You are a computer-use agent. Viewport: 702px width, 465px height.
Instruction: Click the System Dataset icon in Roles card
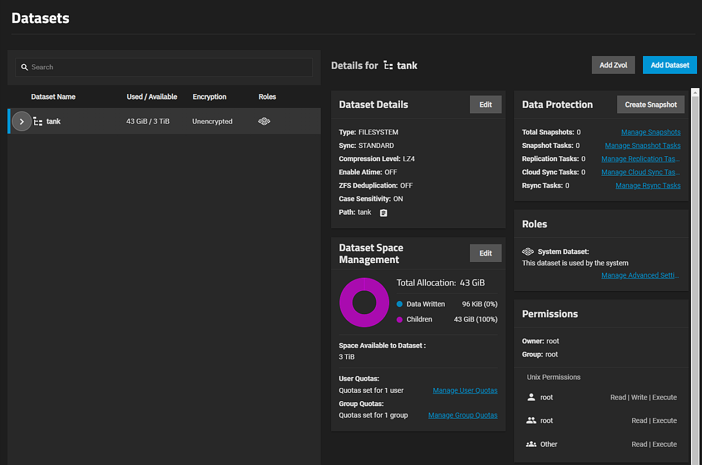coord(528,252)
